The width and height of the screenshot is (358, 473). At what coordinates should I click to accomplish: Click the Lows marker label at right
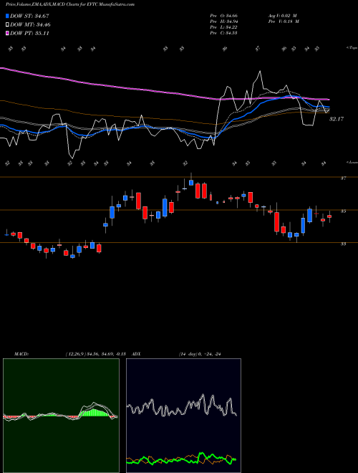tap(352, 162)
